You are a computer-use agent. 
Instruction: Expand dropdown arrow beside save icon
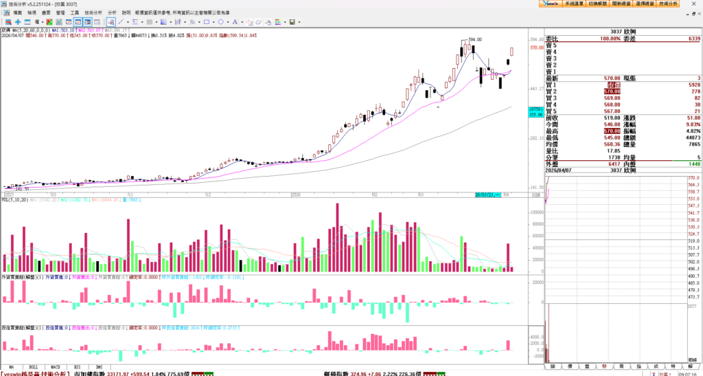click(299, 22)
